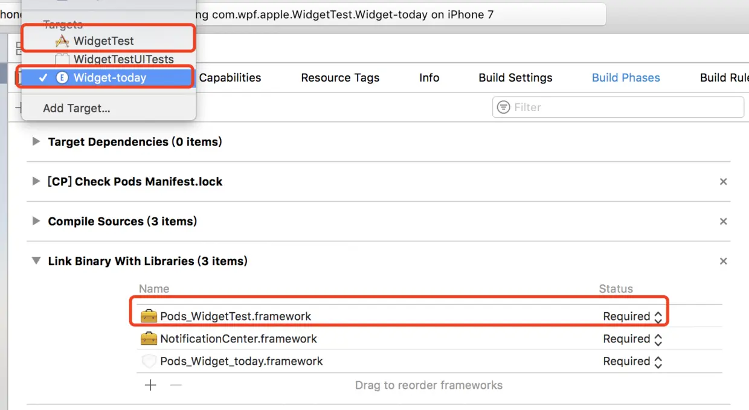Expand Target Dependencies section
Viewport: 749px width, 410px height.
point(36,142)
